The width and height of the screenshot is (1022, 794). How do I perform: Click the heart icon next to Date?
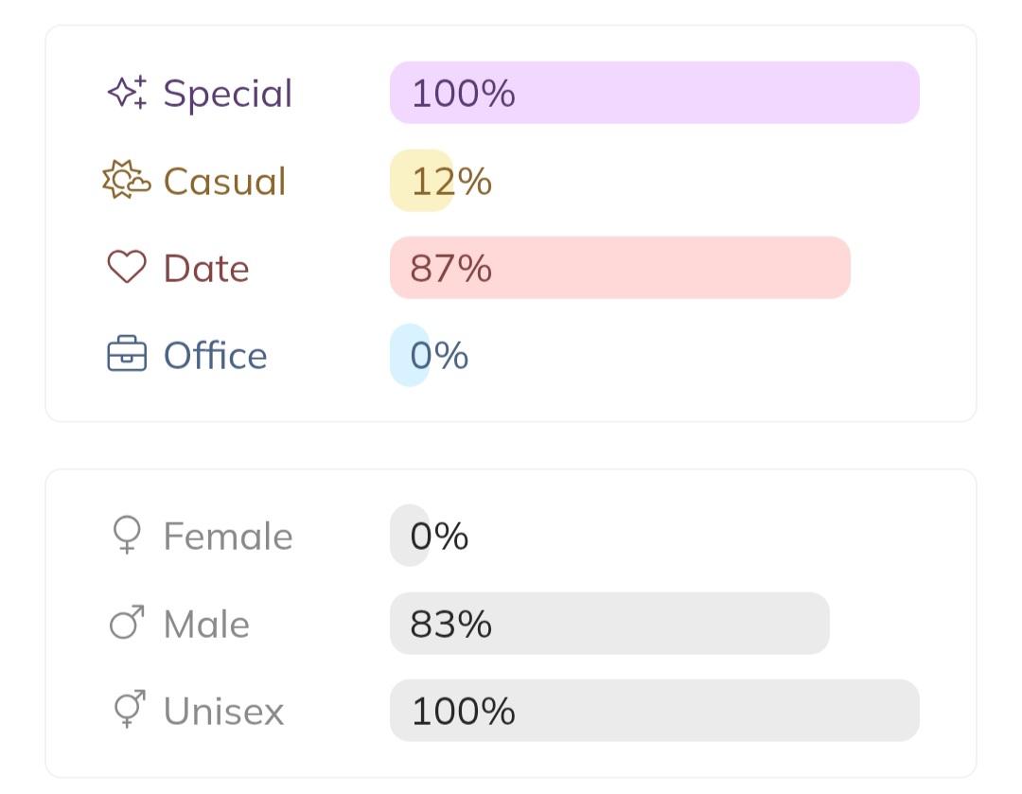point(127,267)
